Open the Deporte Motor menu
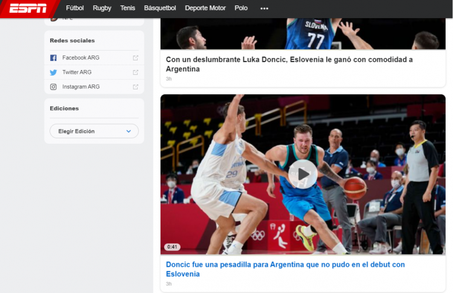The height and width of the screenshot is (293, 453). (x=205, y=8)
